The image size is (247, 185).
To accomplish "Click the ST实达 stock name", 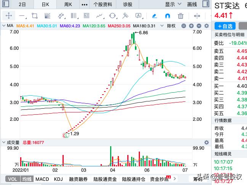I will pyautogui.click(x=227, y=6).
